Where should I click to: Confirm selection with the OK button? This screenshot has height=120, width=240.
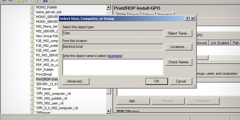[x=156, y=81]
